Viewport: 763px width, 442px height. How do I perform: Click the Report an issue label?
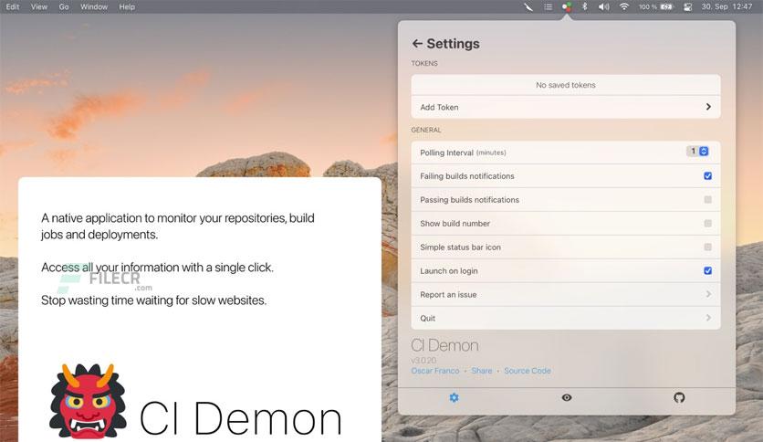(x=448, y=294)
